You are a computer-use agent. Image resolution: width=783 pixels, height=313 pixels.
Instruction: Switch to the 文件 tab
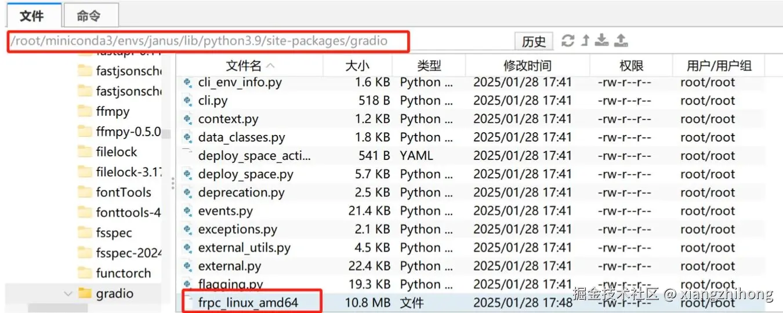pos(32,16)
